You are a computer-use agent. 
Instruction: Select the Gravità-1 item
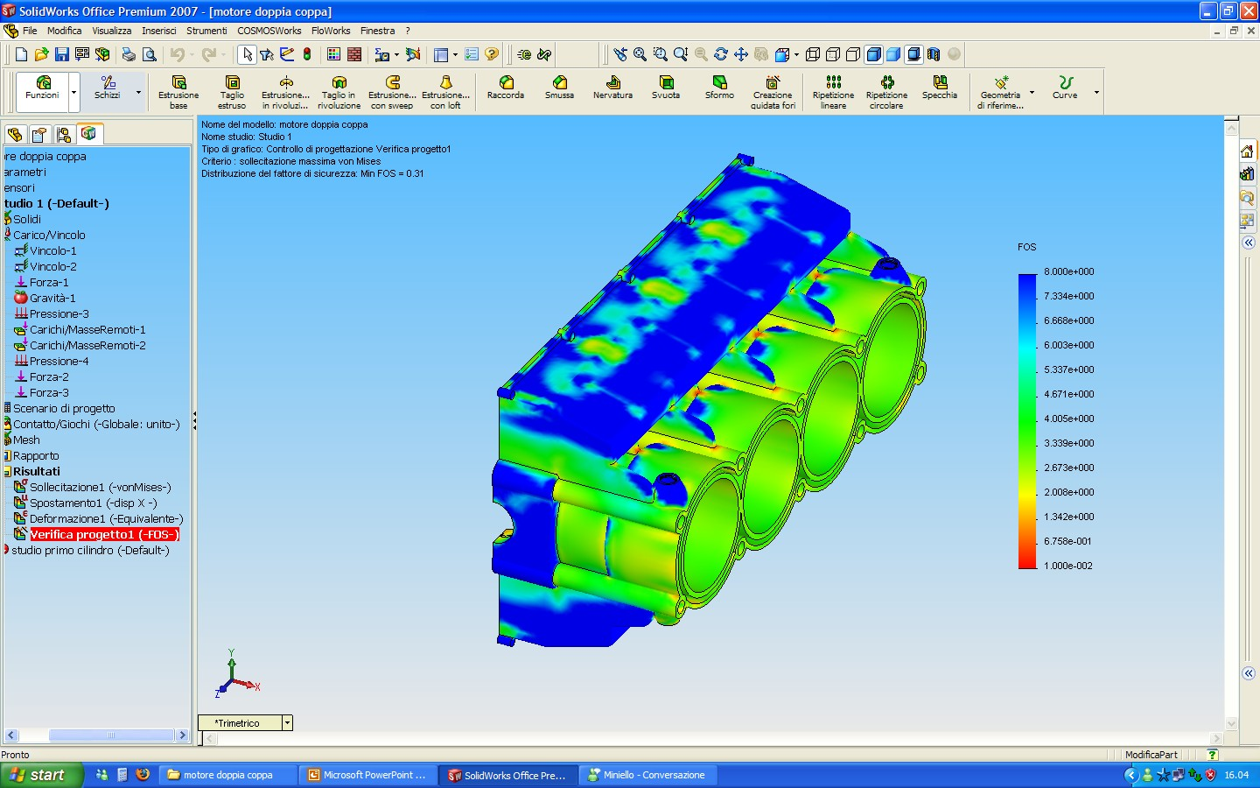[x=52, y=299]
